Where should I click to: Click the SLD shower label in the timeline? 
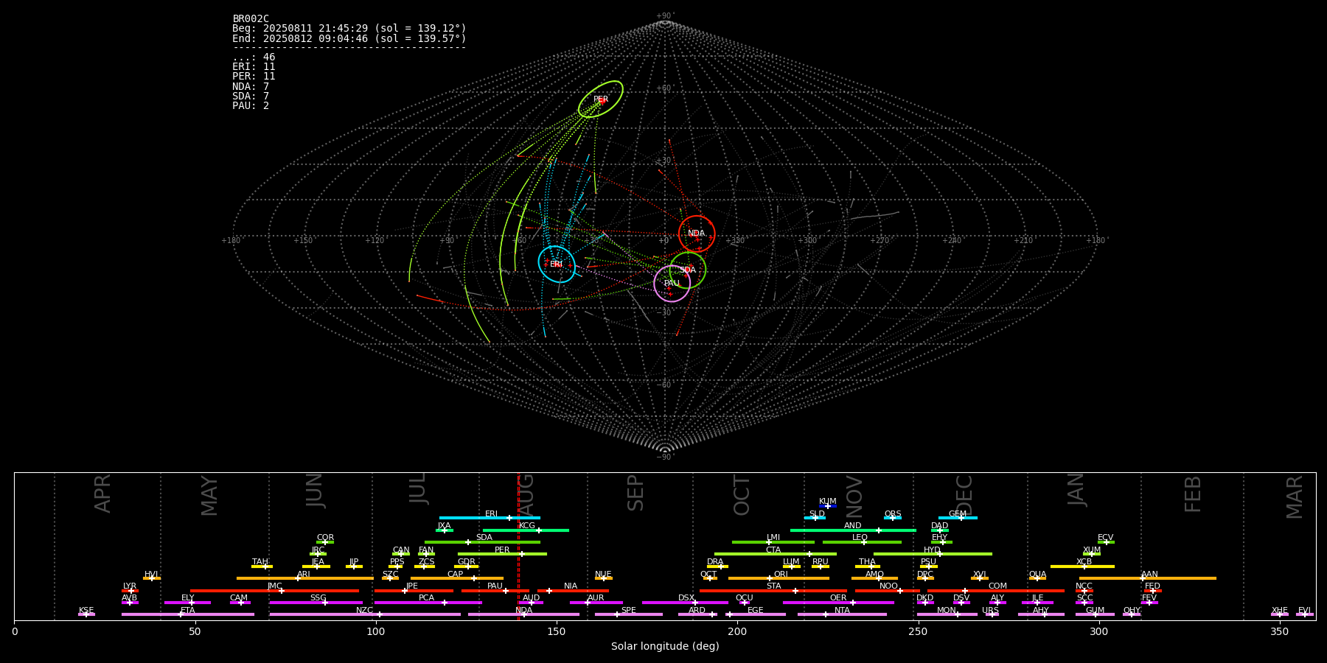817,514
